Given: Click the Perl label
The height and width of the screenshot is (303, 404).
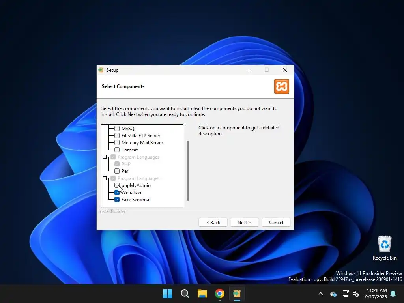Looking at the screenshot, I should [125, 171].
